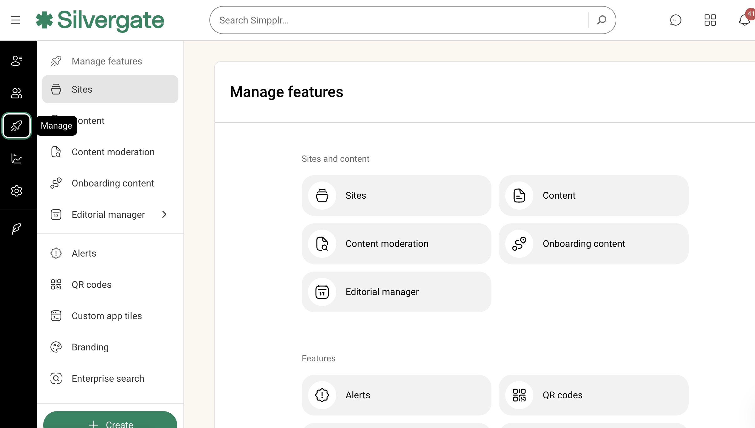The width and height of the screenshot is (755, 428).
Task: Open the Onboarding content feature card
Action: pyautogui.click(x=593, y=244)
